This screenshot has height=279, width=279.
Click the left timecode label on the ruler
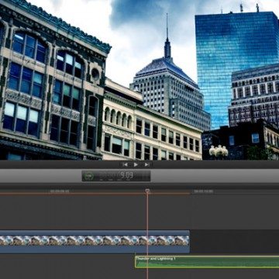coord(60,191)
